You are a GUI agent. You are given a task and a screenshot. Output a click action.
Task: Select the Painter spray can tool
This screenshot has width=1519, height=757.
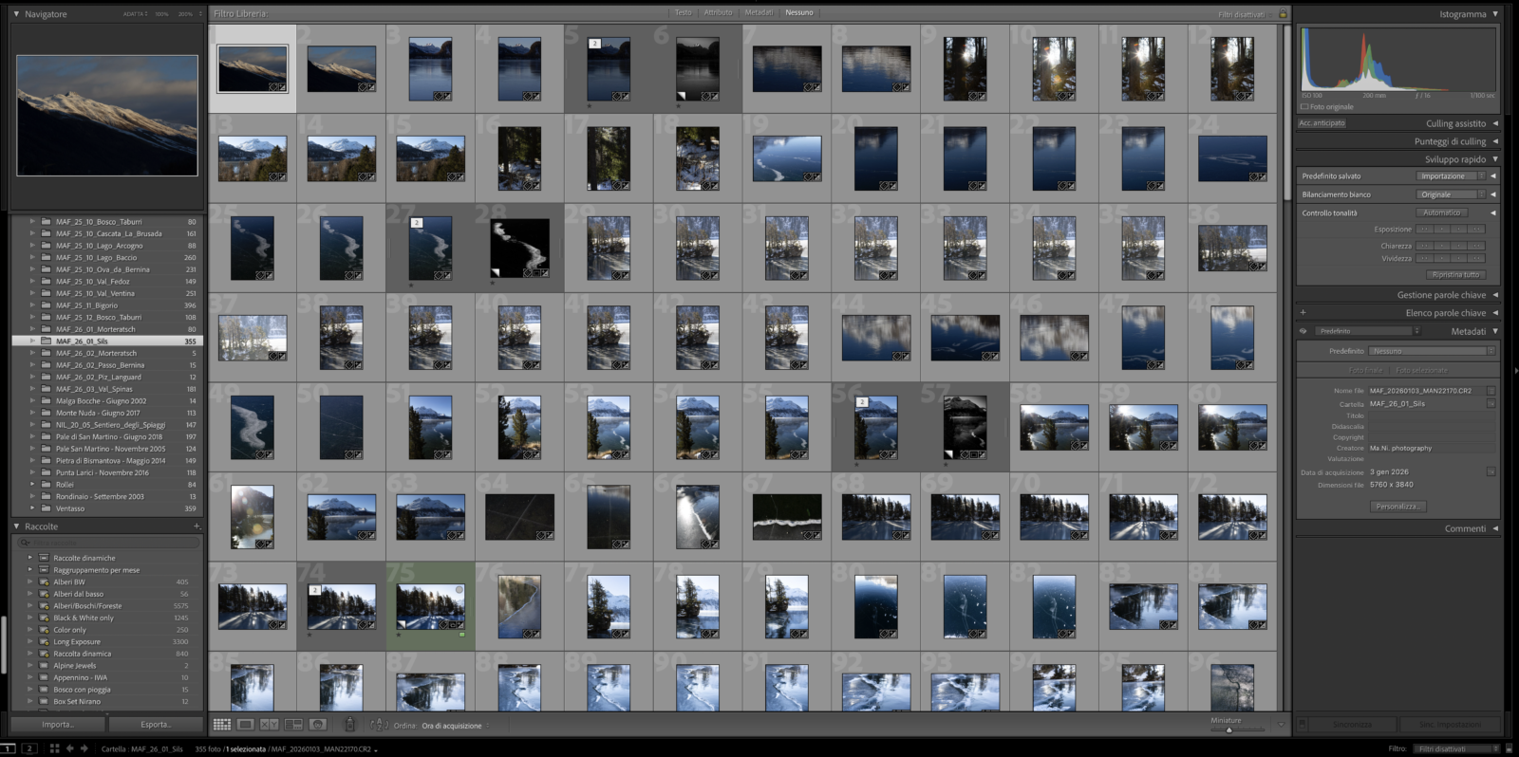pyautogui.click(x=349, y=724)
